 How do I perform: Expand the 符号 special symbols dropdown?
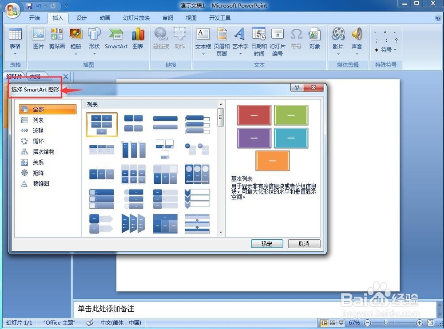(386, 50)
